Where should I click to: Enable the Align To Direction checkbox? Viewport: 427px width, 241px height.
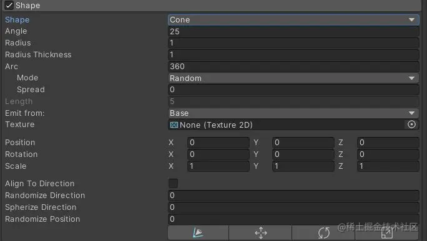pos(173,184)
